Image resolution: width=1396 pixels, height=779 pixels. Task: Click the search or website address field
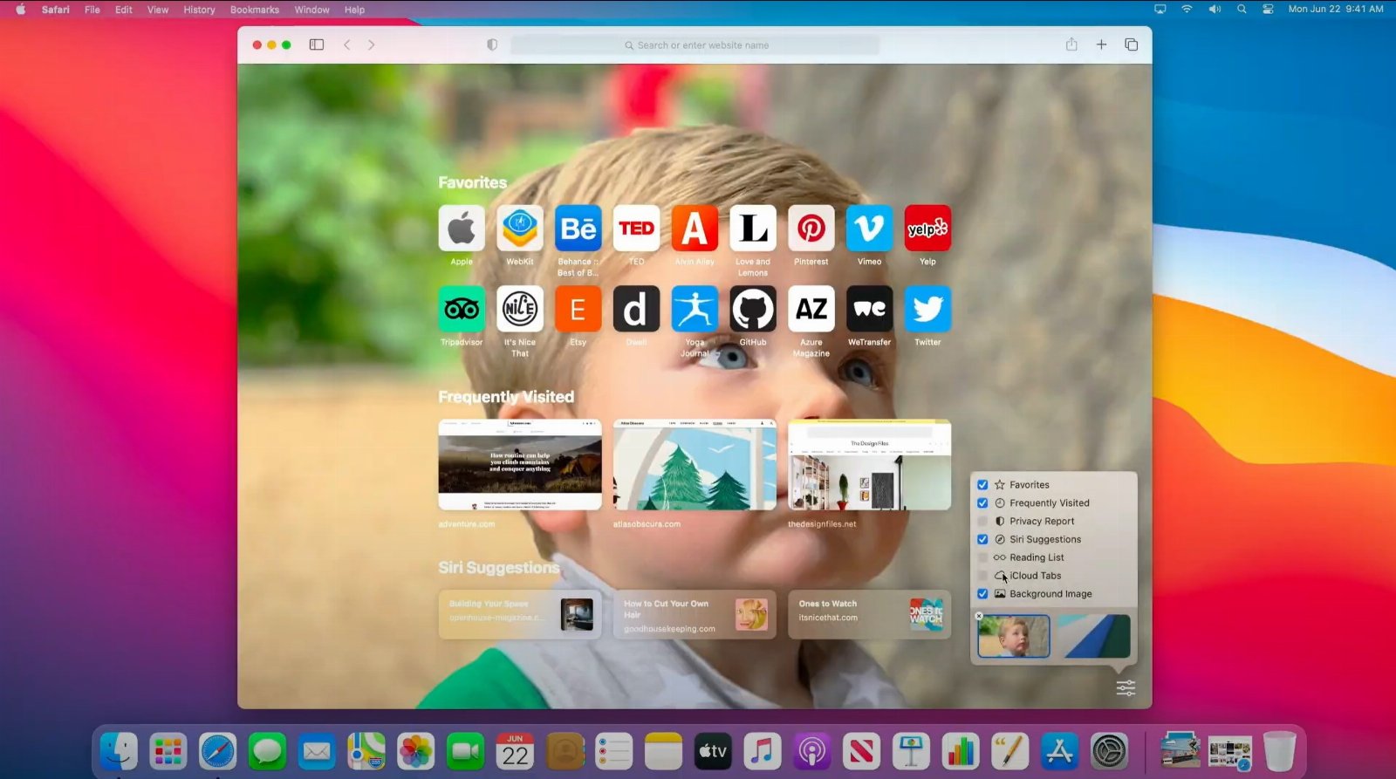pyautogui.click(x=695, y=45)
